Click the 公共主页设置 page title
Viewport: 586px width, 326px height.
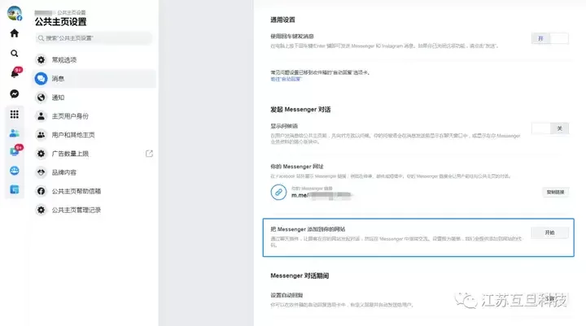[x=60, y=22]
